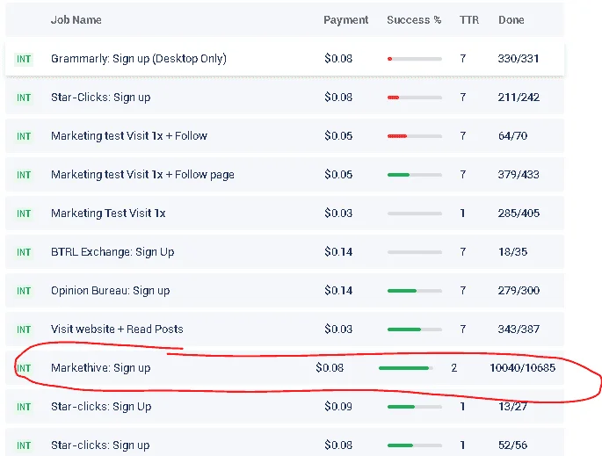This screenshot has height=456, width=602.
Task: Click the green success bar on the Follow page row
Action: coord(415,175)
